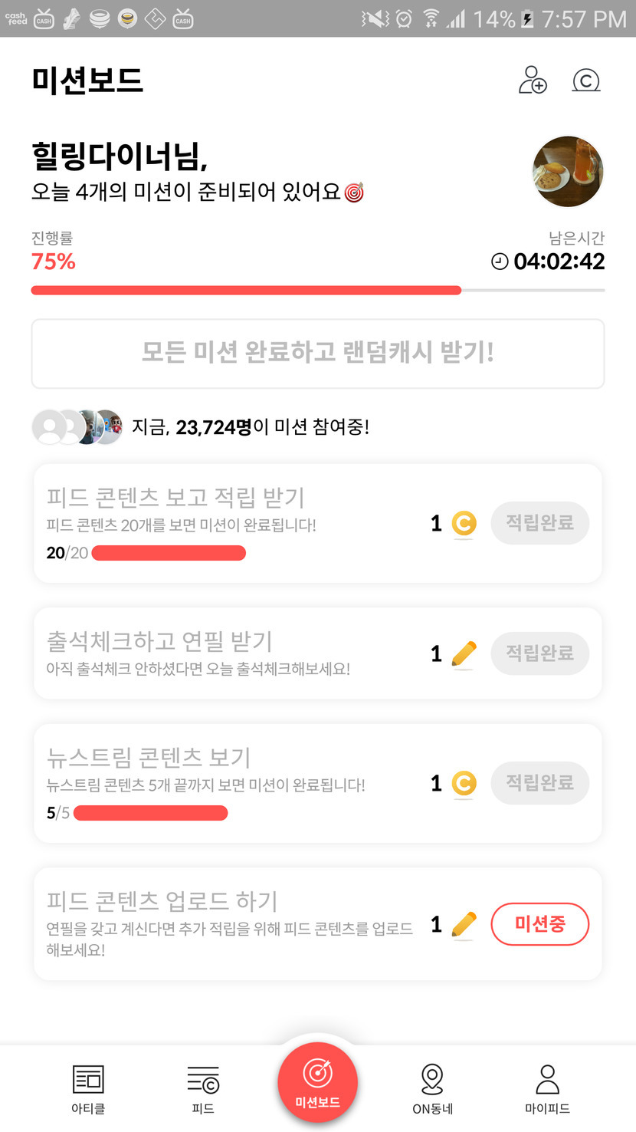Screen dimensions: 636x1132
Task: Open the cash coin icon in header
Action: pyautogui.click(x=586, y=80)
